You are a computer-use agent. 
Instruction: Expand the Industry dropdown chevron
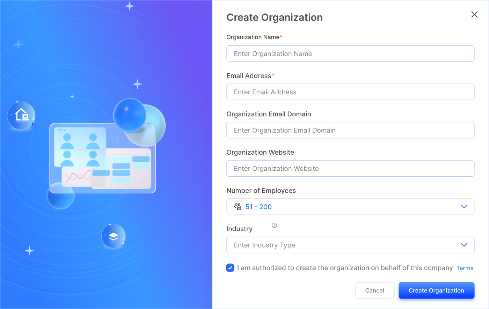point(464,245)
